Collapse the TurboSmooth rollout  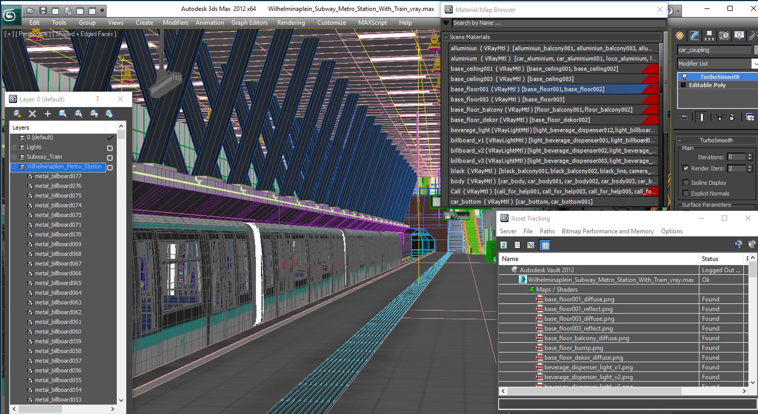679,140
